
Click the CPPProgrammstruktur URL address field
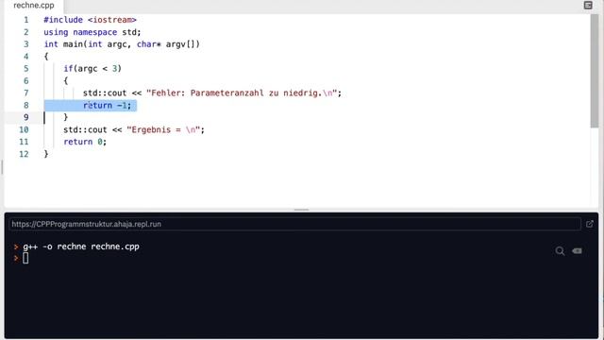(294, 224)
